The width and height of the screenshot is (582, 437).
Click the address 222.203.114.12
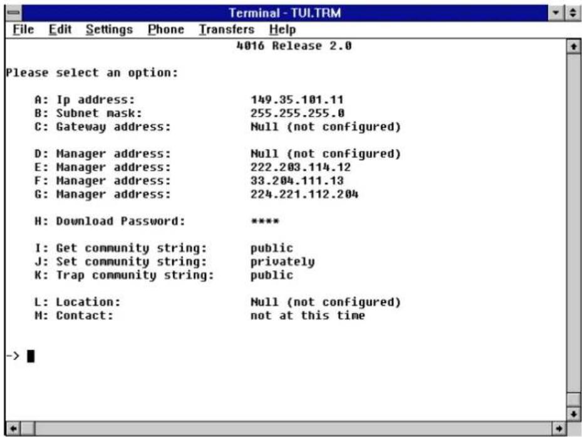(x=300, y=167)
